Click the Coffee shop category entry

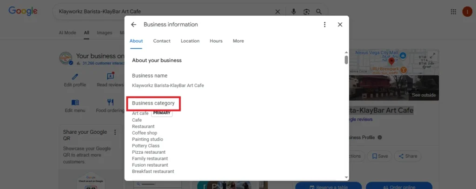(x=145, y=133)
